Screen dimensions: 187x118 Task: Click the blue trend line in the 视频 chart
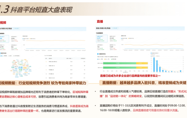(55, 49)
